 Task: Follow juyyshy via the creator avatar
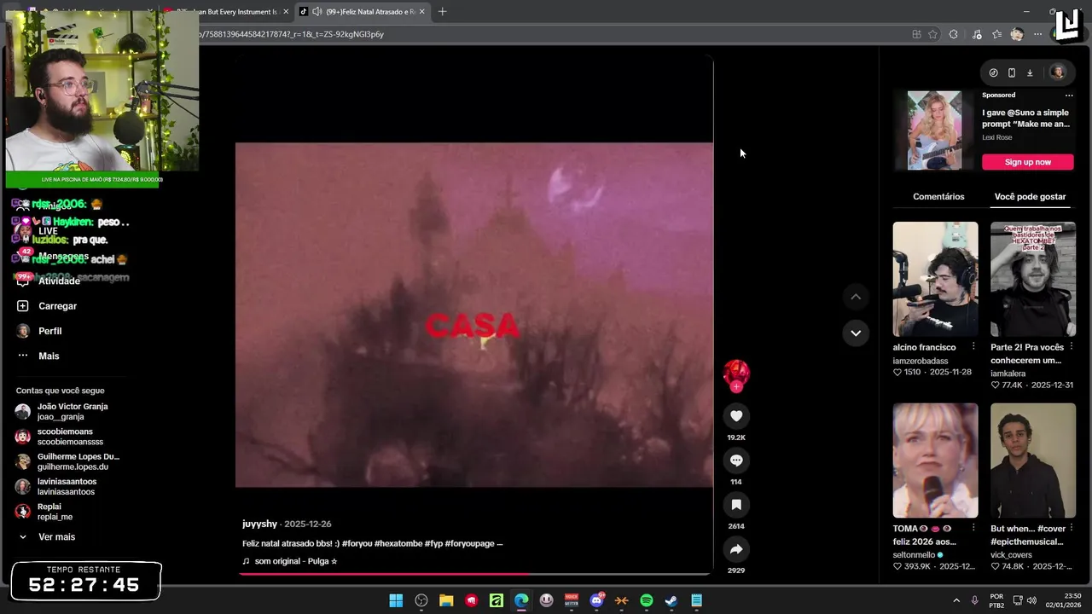(736, 374)
